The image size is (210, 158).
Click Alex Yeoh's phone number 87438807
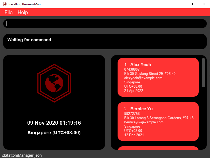pyautogui.click(x=132, y=69)
